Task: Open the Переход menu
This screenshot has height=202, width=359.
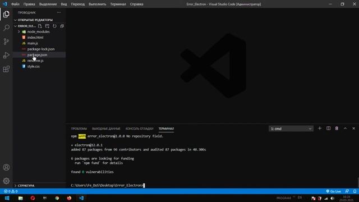Action: point(78,4)
